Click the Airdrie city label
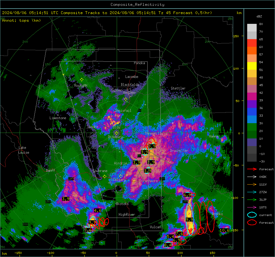 click(120, 163)
